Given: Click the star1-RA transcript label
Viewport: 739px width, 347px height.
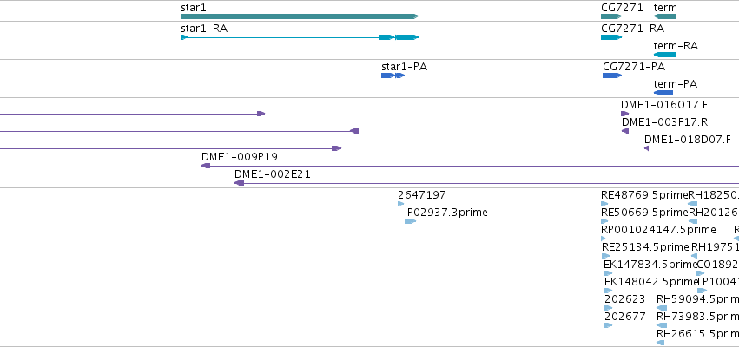Looking at the screenshot, I should pyautogui.click(x=203, y=29).
